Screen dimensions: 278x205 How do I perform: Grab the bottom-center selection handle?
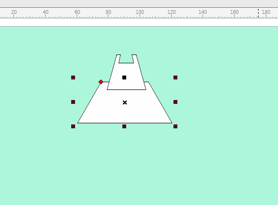(x=125, y=126)
